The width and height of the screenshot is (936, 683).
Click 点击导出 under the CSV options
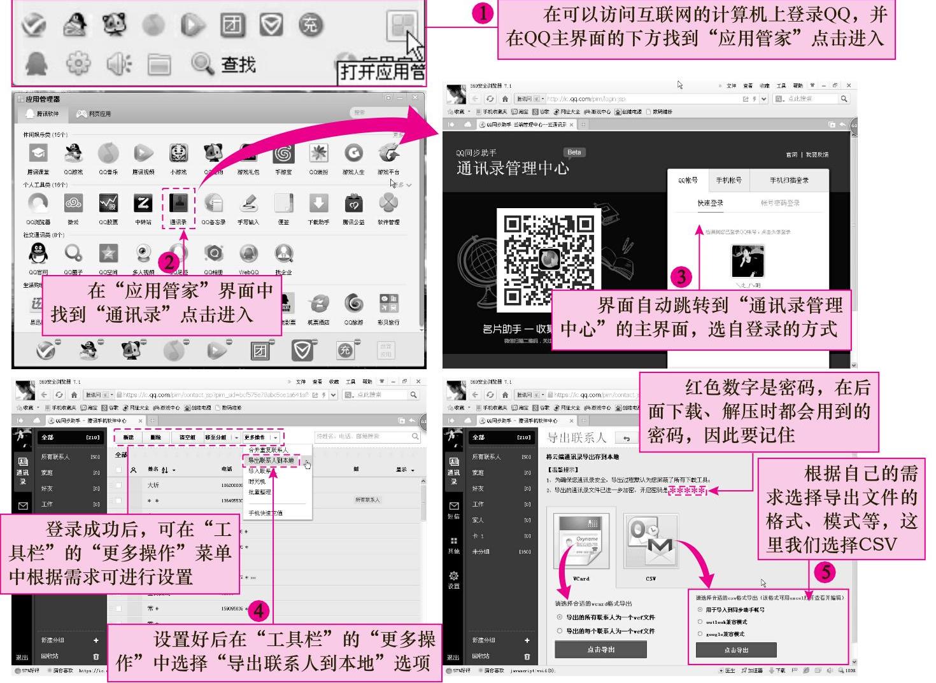pyautogui.click(x=736, y=650)
